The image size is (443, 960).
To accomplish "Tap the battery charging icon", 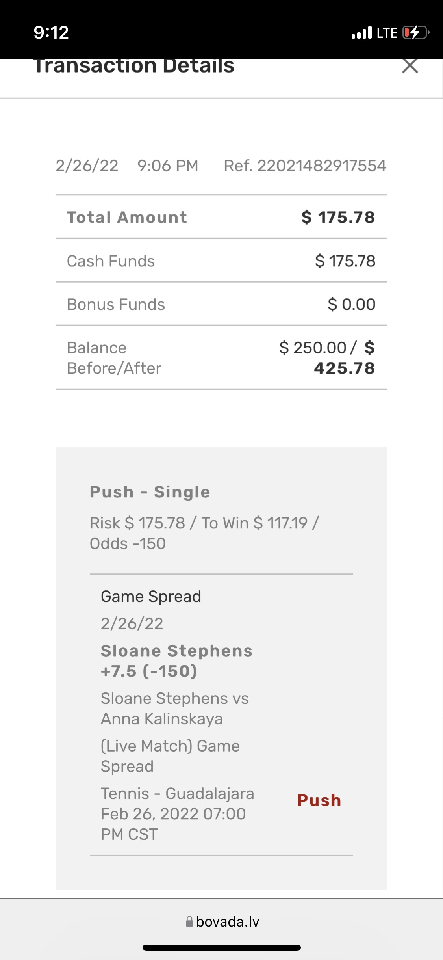I will [415, 32].
